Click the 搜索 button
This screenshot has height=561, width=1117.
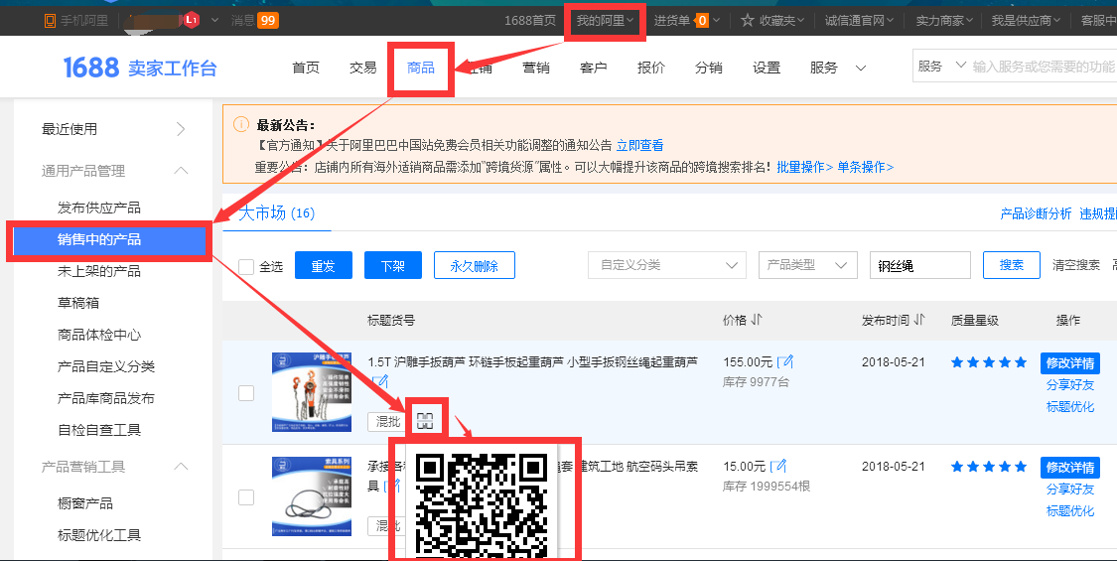[x=1012, y=265]
